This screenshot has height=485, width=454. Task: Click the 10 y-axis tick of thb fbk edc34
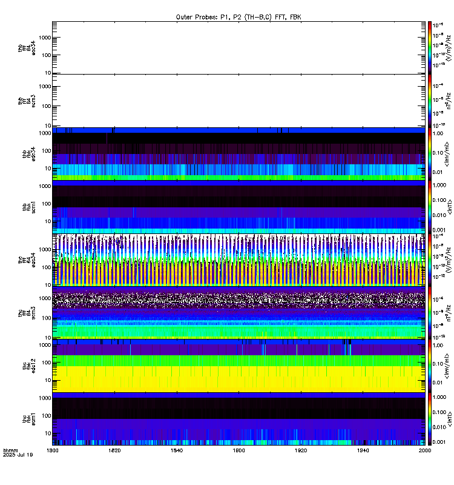[x=48, y=169]
